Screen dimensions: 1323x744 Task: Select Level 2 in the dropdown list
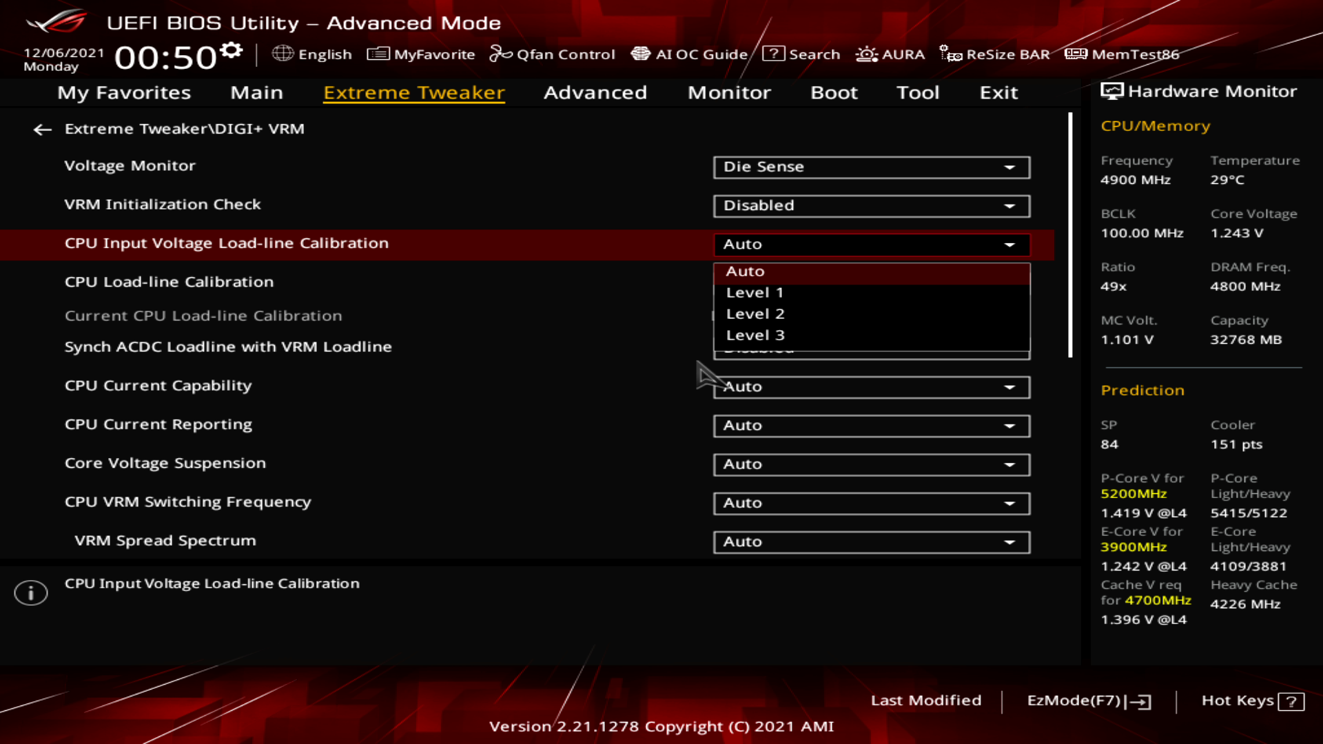pyautogui.click(x=755, y=314)
